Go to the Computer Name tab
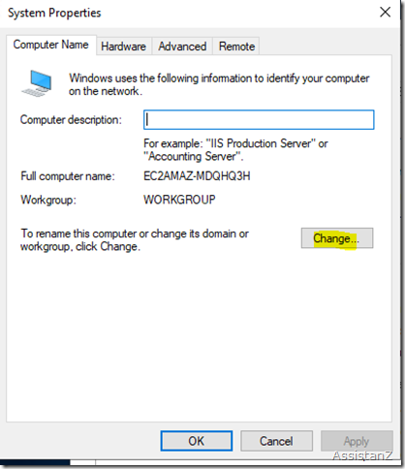This screenshot has width=405, height=469. (x=50, y=45)
